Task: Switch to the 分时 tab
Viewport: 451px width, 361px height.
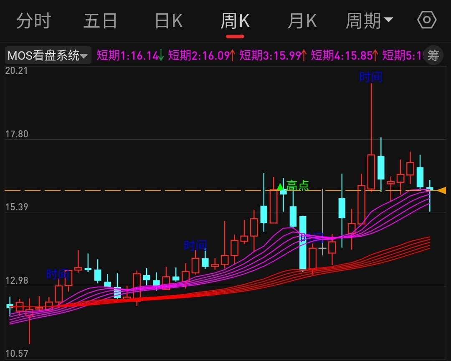Action: [x=34, y=21]
